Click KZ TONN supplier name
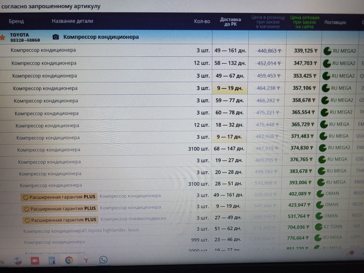Viewport: 364px width, 273px height. (x=333, y=227)
